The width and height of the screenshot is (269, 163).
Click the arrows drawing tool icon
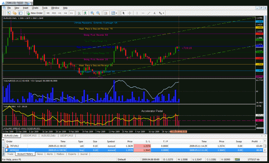(160, 13)
